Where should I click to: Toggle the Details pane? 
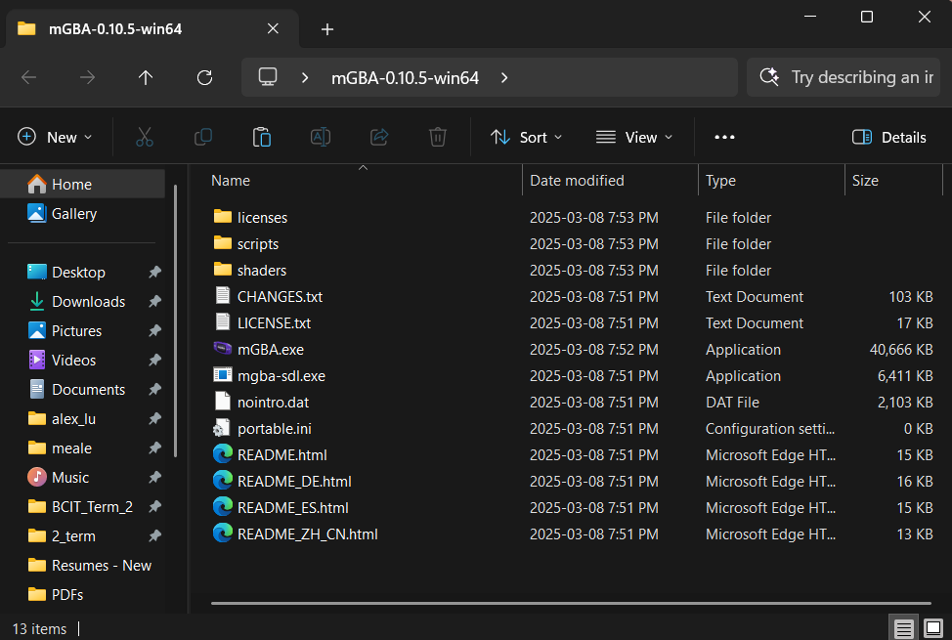(888, 137)
